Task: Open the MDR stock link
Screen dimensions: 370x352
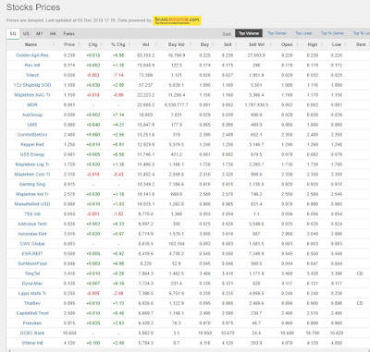Action: [32, 105]
